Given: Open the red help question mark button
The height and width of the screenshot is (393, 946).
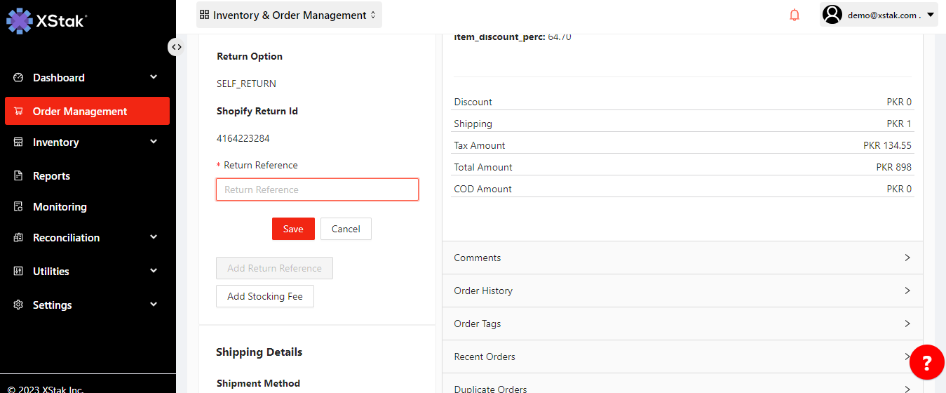Looking at the screenshot, I should coord(926,363).
